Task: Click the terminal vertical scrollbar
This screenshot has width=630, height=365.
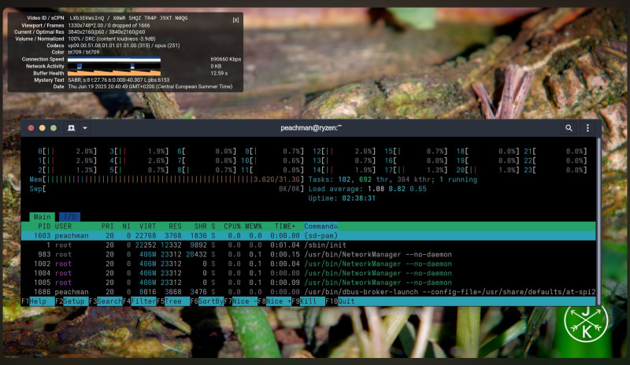Action: [x=598, y=221]
